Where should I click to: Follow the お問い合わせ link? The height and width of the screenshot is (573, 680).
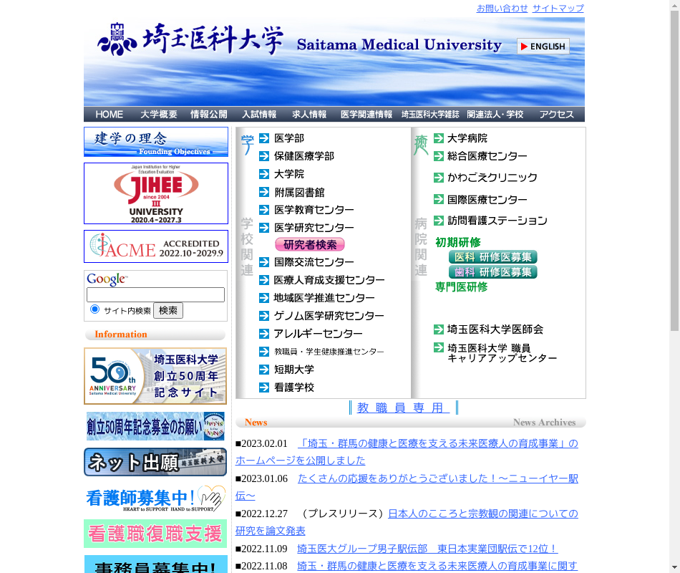coord(502,9)
